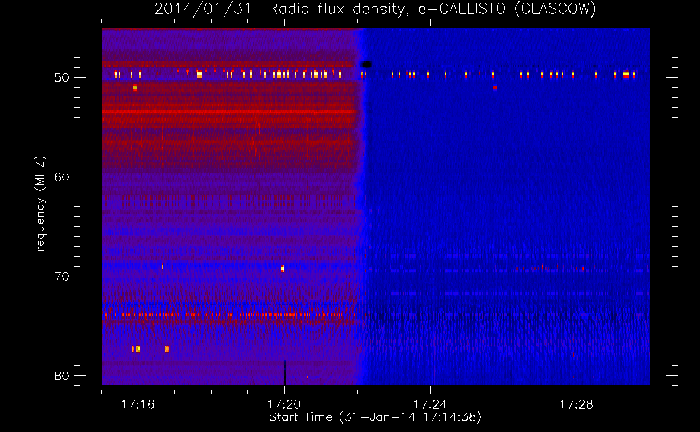Click the black vertical dropout at 17:20 near 80 MHz

pyautogui.click(x=285, y=372)
